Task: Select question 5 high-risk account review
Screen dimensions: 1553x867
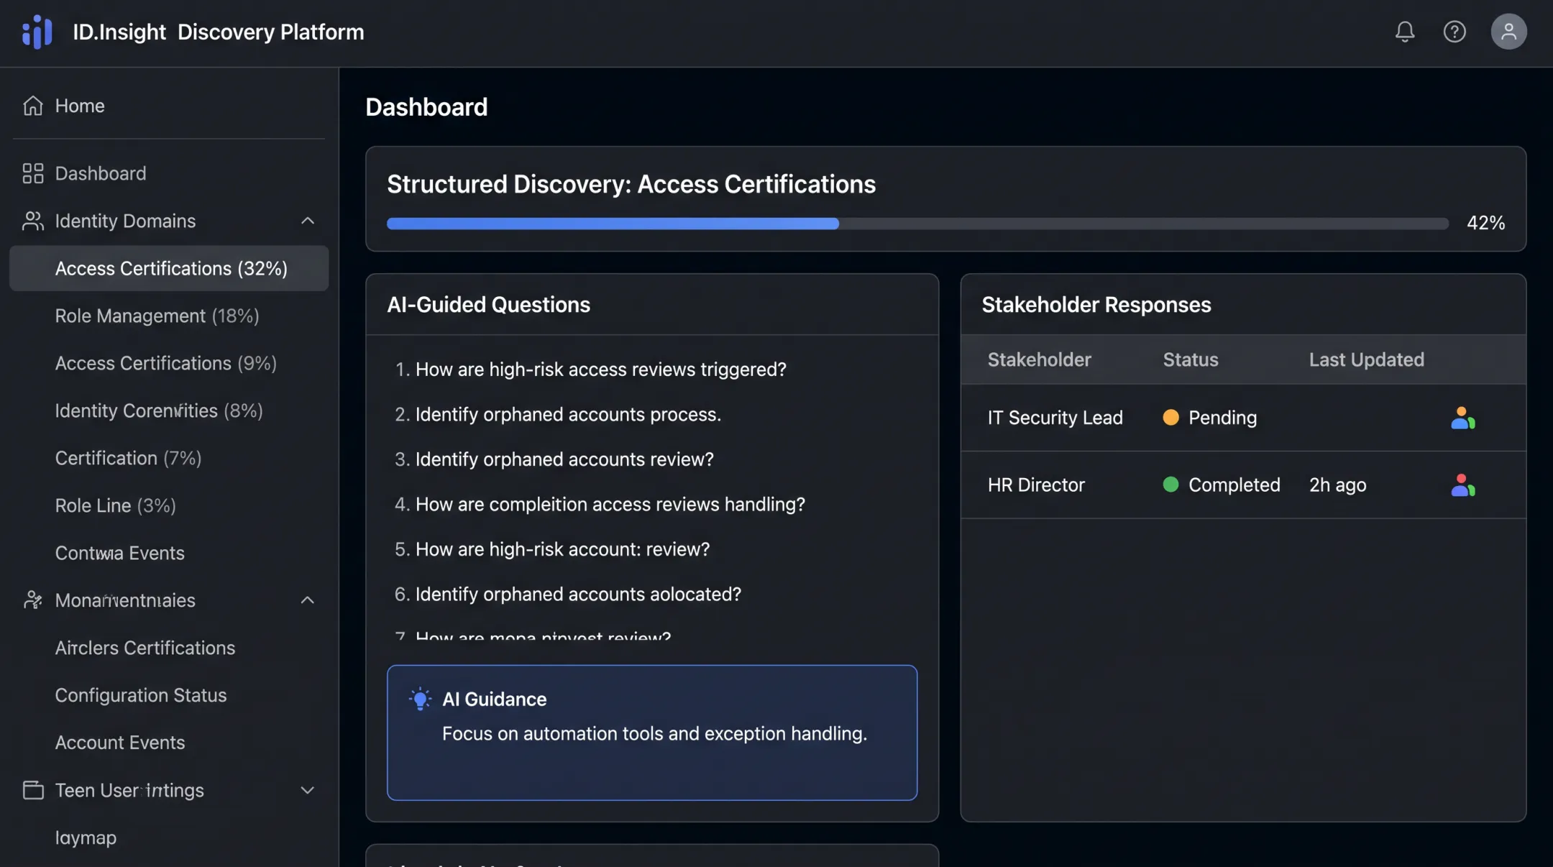Action: point(551,549)
